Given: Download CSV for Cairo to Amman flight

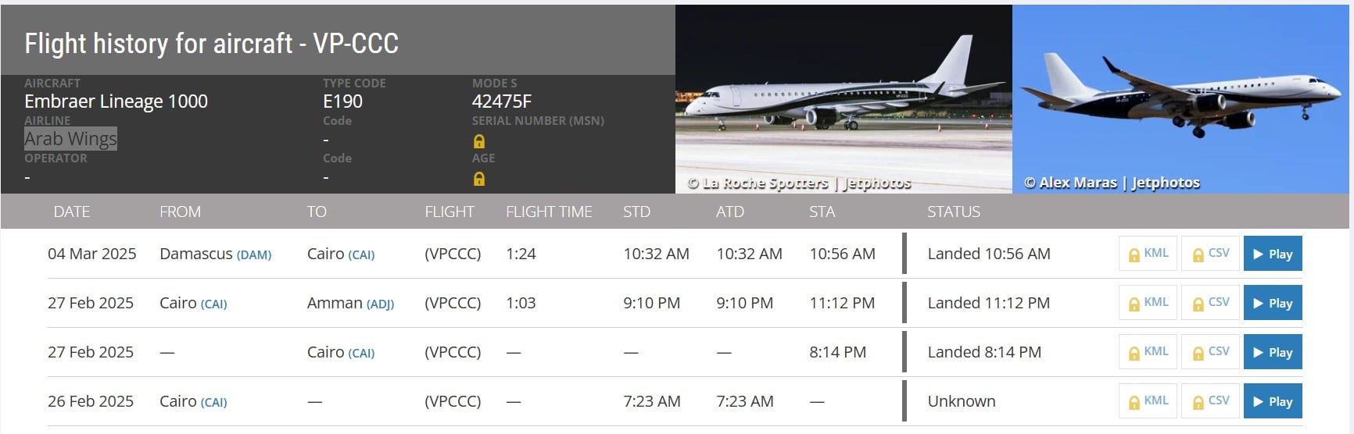Looking at the screenshot, I should point(1210,303).
